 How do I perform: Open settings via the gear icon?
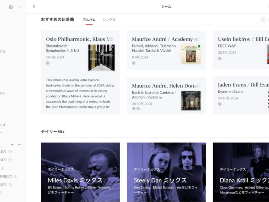[11, 7]
